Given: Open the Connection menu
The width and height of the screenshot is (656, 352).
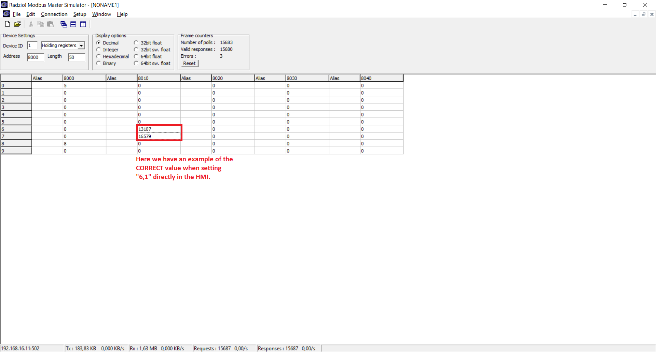Looking at the screenshot, I should click(x=54, y=14).
